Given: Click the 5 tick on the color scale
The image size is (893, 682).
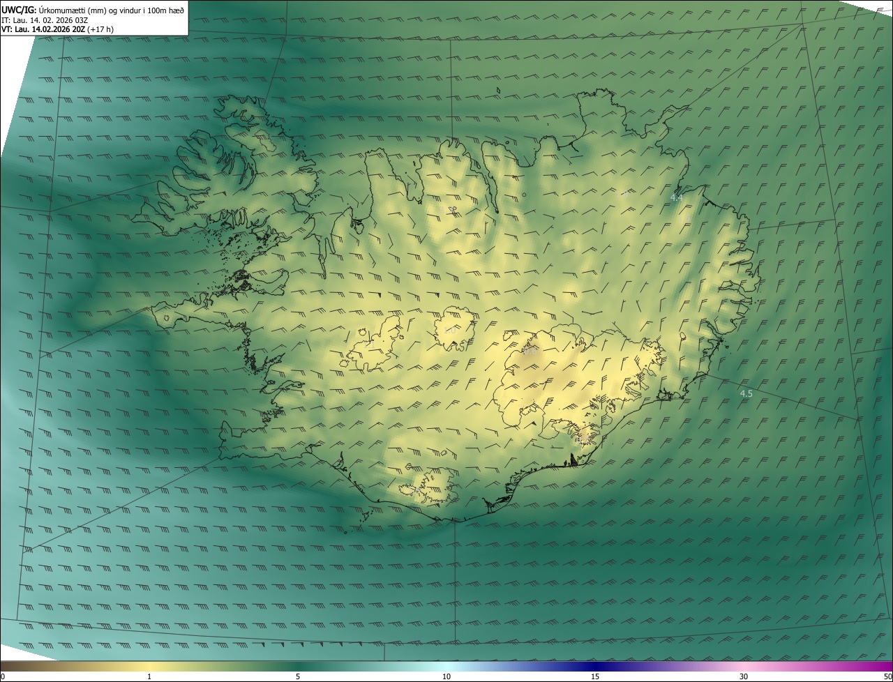Looking at the screenshot, I should tap(298, 676).
